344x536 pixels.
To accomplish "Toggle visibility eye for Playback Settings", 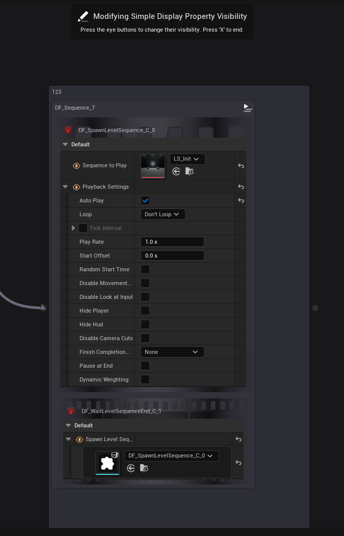I will click(x=76, y=187).
